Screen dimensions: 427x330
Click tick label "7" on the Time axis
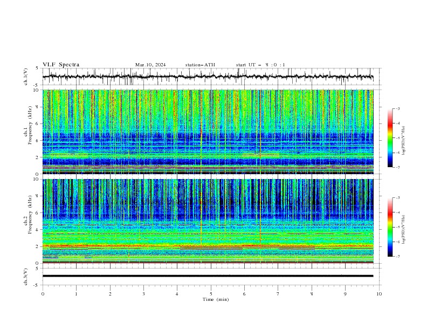(x=278, y=294)
